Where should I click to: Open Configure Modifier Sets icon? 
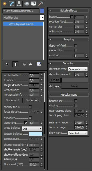[x=39, y=64]
